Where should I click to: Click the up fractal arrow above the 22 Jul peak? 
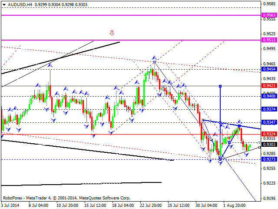point(155,57)
